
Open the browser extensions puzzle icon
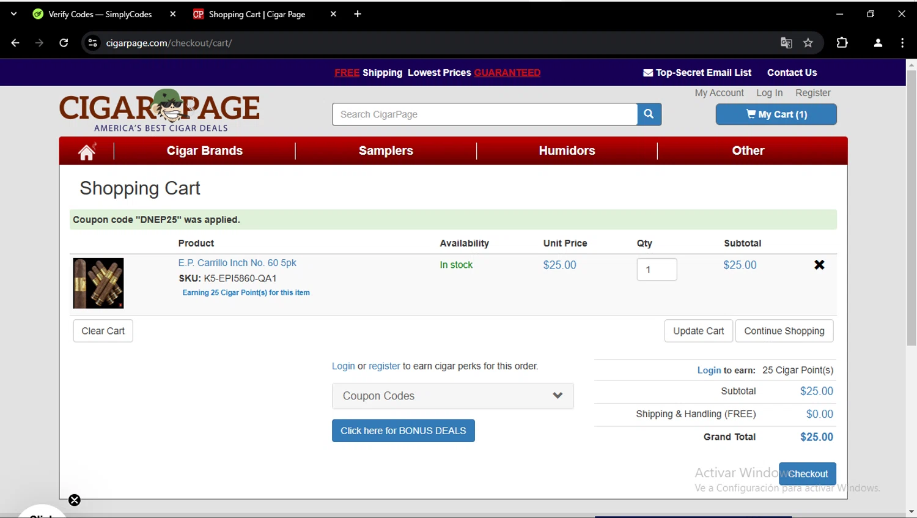(842, 43)
